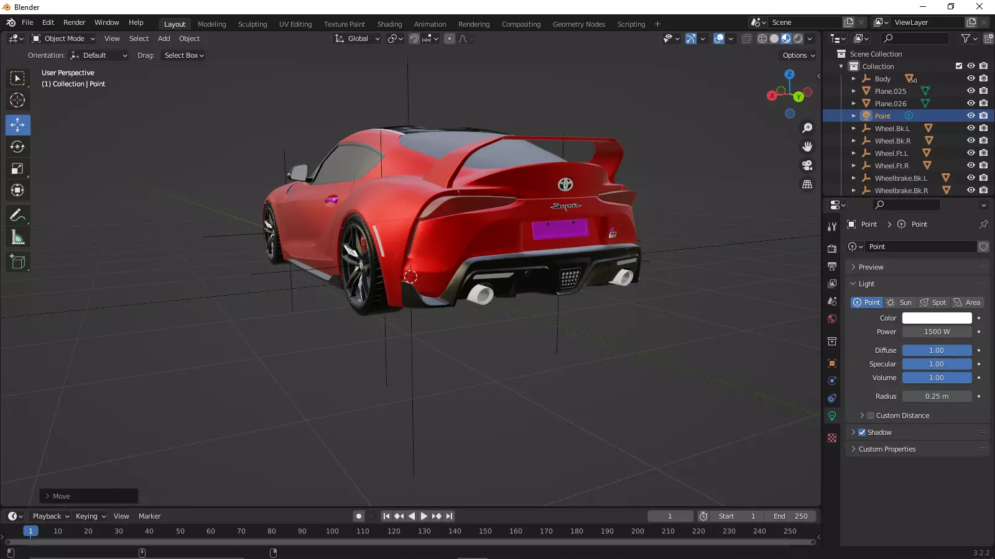The image size is (995, 559).
Task: Hide Wheel.Bk.L in viewport
Action: [x=971, y=128]
